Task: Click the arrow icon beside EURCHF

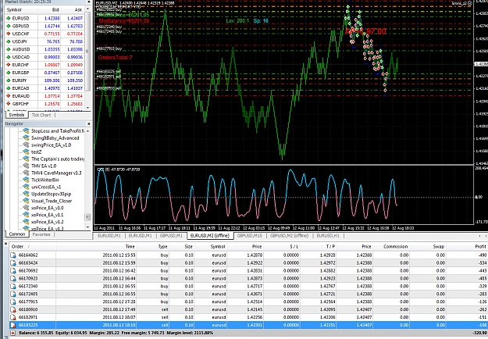Action: pos(9,65)
